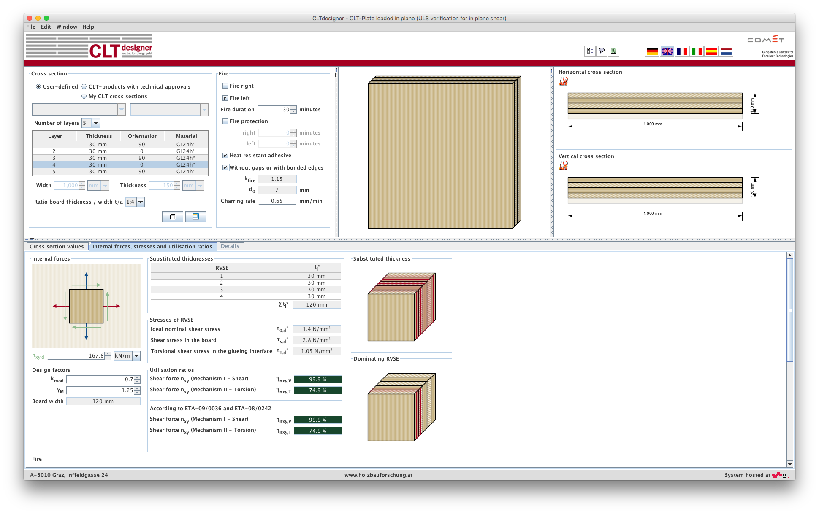Open the Number of layers dropdown
This screenshot has height=514, width=819.
[96, 123]
